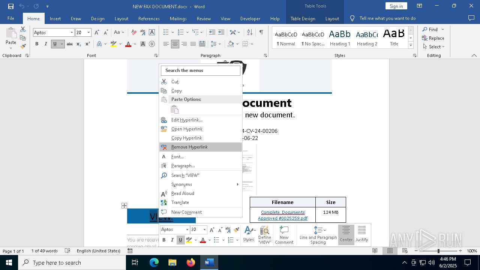Open the File tab
The width and height of the screenshot is (480, 270).
pos(11,18)
